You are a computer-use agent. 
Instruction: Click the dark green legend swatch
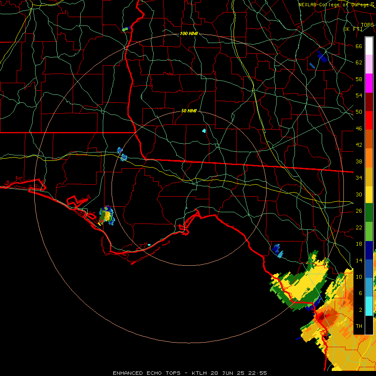click(x=369, y=213)
